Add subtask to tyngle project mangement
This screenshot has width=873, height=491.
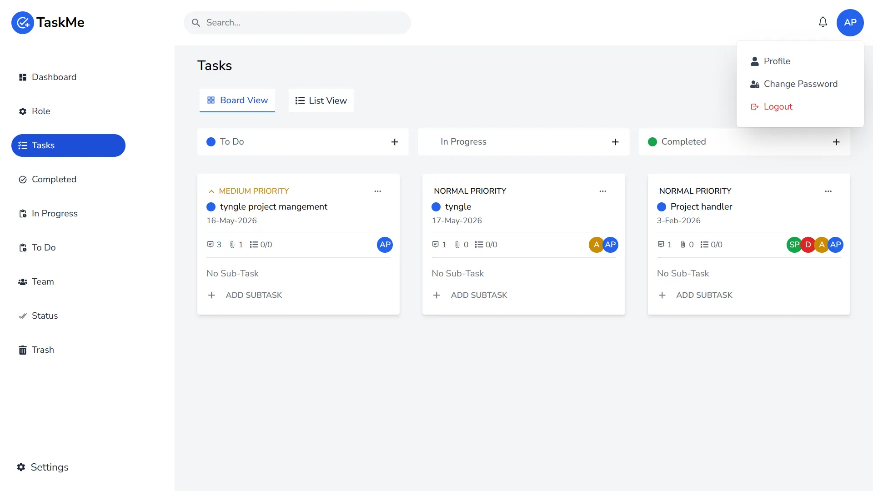point(245,295)
